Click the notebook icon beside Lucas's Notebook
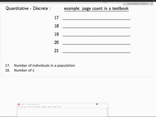 click(x=125, y=4)
